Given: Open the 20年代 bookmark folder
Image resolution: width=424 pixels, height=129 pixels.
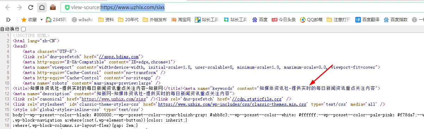Looking at the screenshot, I should click(128, 20).
